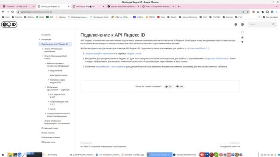280x157 pixels.
Task: Answer Да to article feedback
Action: click(168, 86)
